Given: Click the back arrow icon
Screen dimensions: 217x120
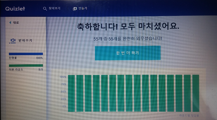Looking at the screenshot, I should [x=10, y=22].
